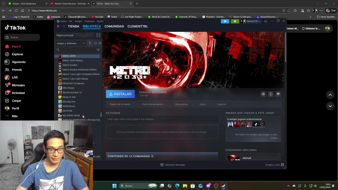
Task: Enter Steam Big Picture mode icon
Action: (x=266, y=21)
